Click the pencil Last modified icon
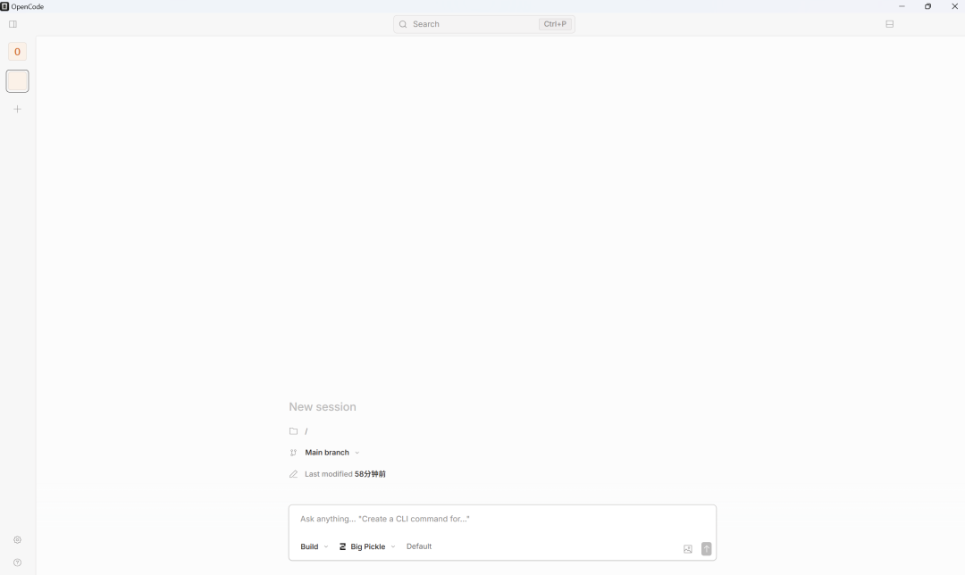Screen dimensions: 965x575 click(294, 474)
